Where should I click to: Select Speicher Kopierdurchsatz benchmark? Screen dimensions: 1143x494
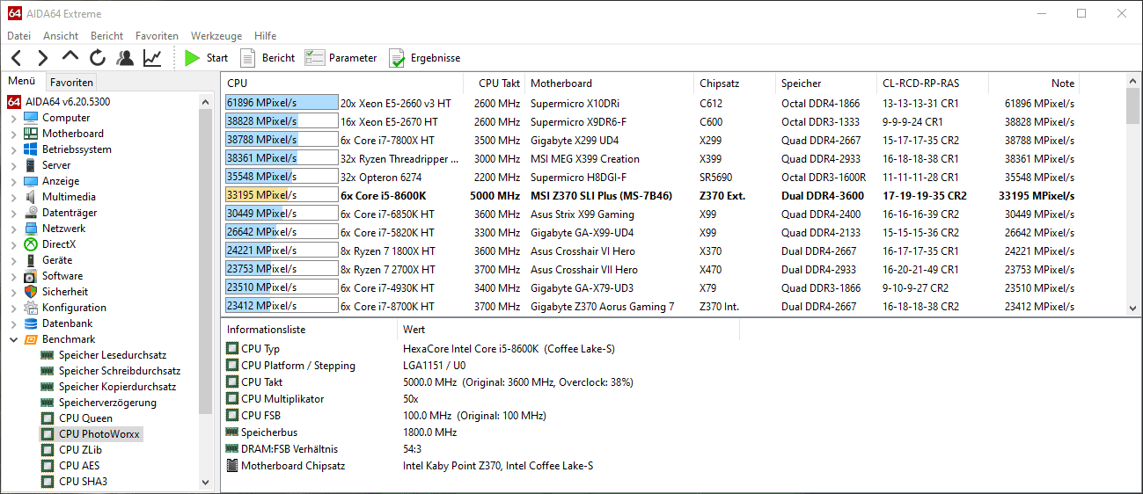(117, 387)
